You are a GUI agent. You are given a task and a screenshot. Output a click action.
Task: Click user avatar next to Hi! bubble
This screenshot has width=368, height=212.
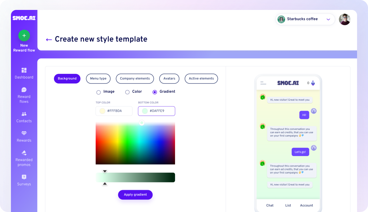[314, 111]
